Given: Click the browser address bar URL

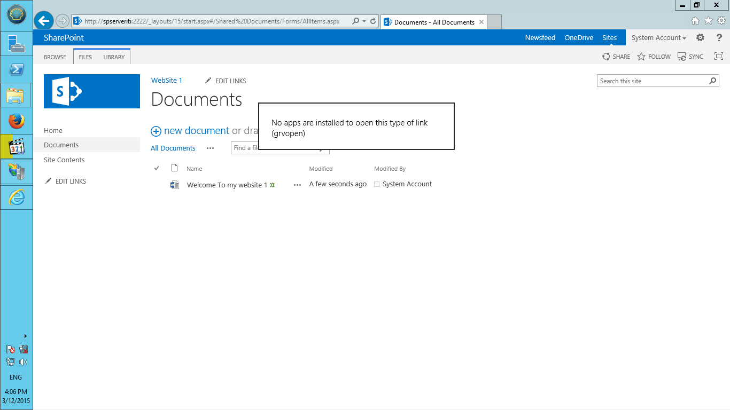Looking at the screenshot, I should coord(212,21).
